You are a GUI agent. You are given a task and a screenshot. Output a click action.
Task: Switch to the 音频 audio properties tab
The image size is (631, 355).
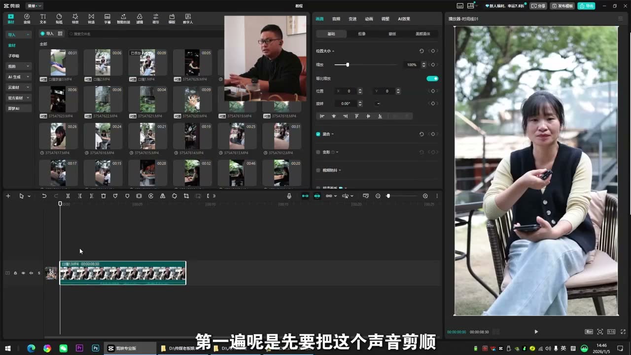336,19
